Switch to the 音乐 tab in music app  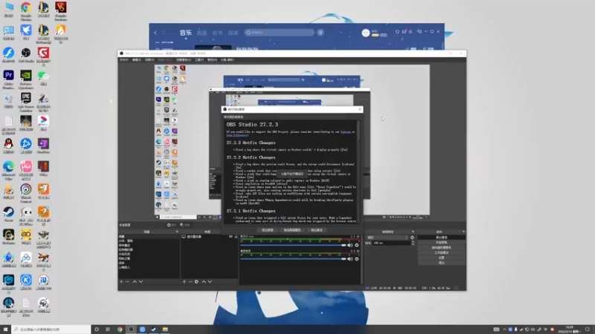click(x=185, y=33)
